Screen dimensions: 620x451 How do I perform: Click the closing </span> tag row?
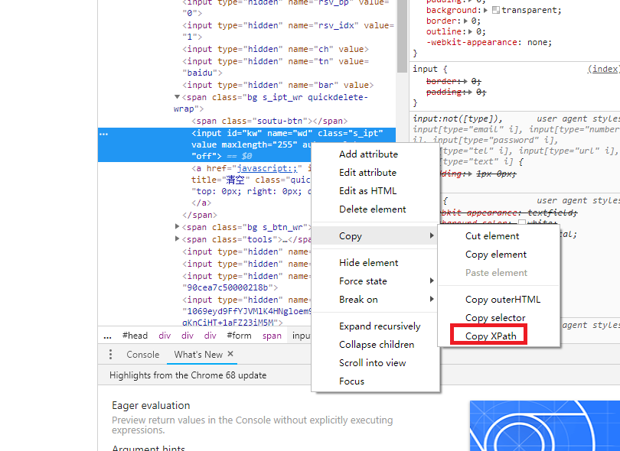click(x=200, y=215)
